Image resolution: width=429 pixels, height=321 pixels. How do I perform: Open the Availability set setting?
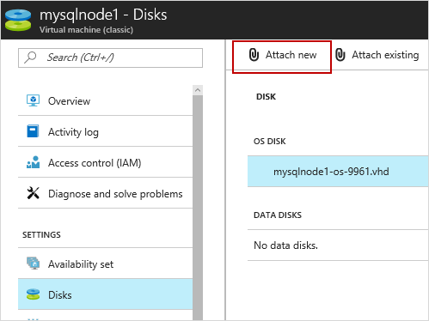[105, 263]
